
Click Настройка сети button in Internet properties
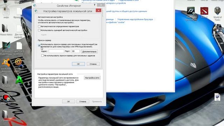[92, 78]
